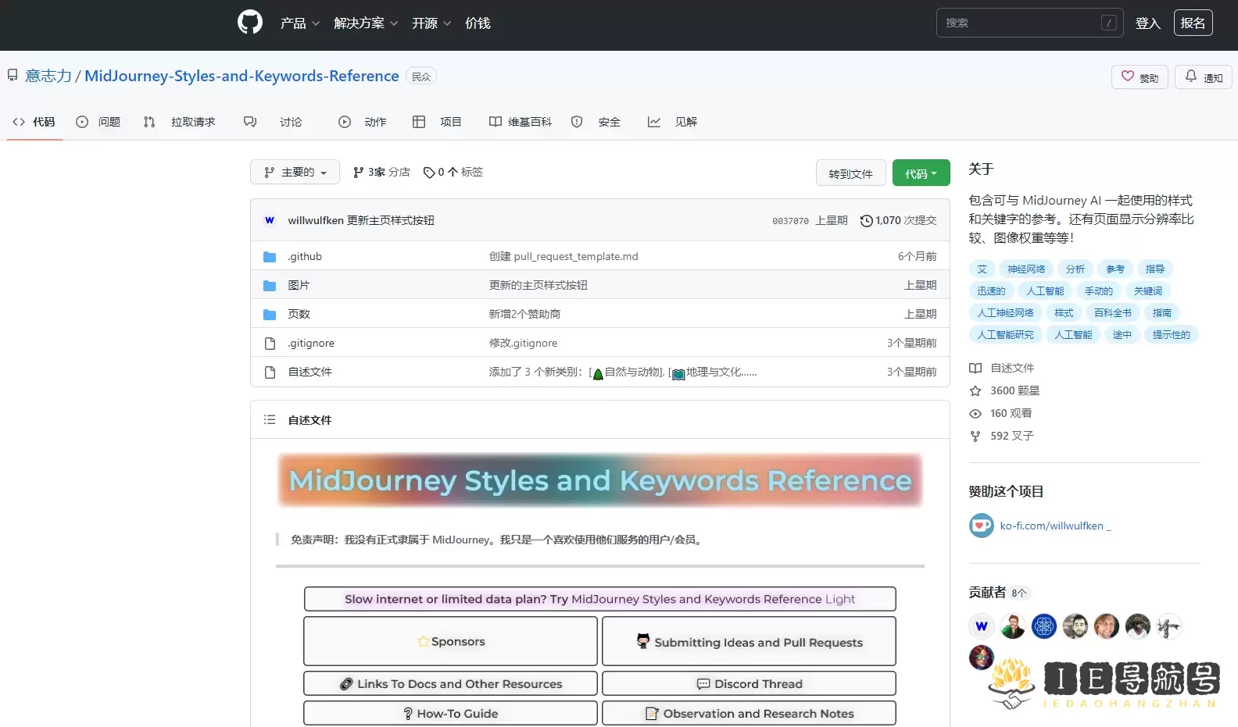Viewport: 1238px width, 727px height.
Task: Switch to the 问题 issues tab
Action: coord(98,122)
